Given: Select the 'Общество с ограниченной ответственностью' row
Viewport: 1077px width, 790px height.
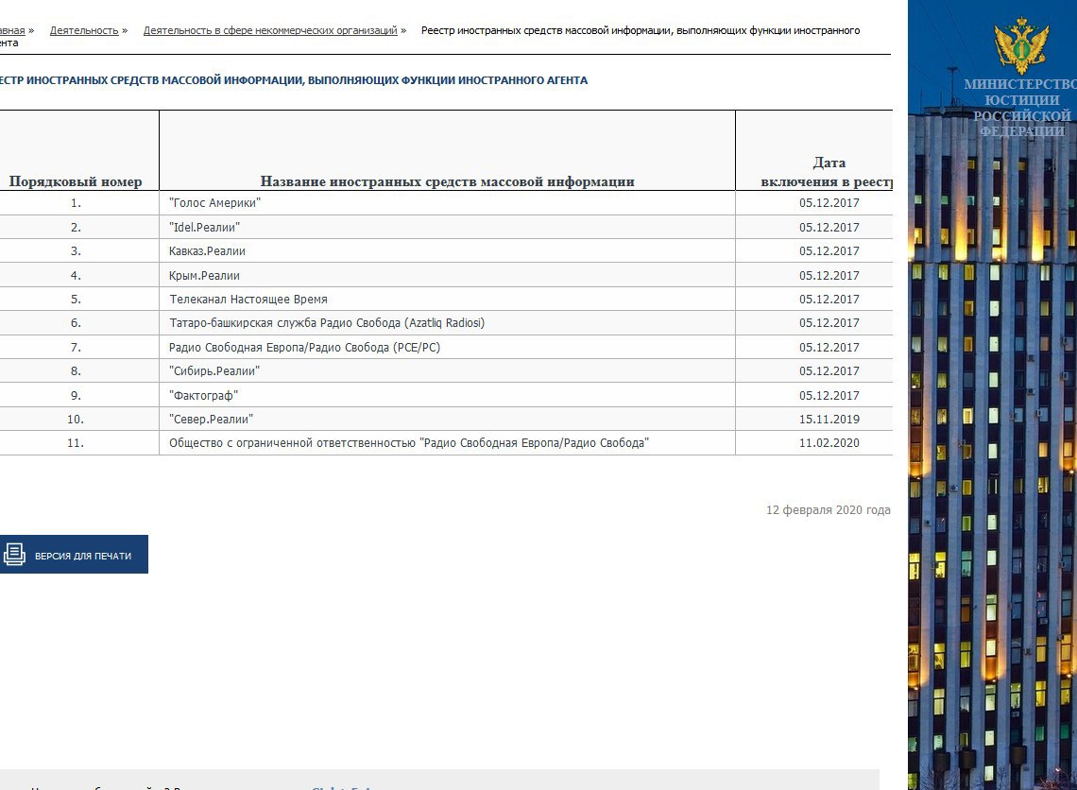Looking at the screenshot, I should (x=447, y=443).
